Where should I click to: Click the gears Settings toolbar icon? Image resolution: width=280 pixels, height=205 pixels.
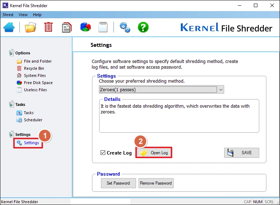click(x=125, y=28)
